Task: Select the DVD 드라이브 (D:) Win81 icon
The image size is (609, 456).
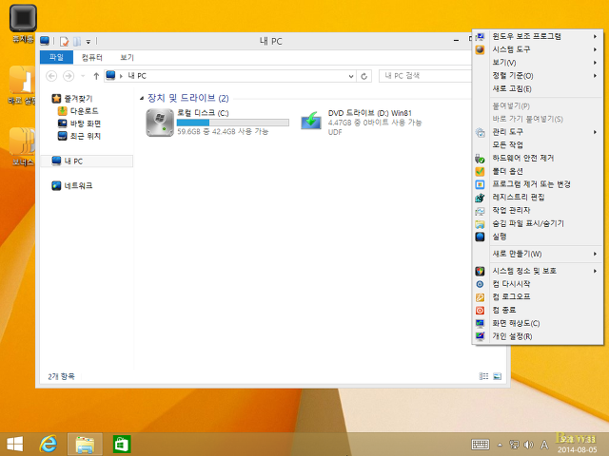Action: [311, 121]
